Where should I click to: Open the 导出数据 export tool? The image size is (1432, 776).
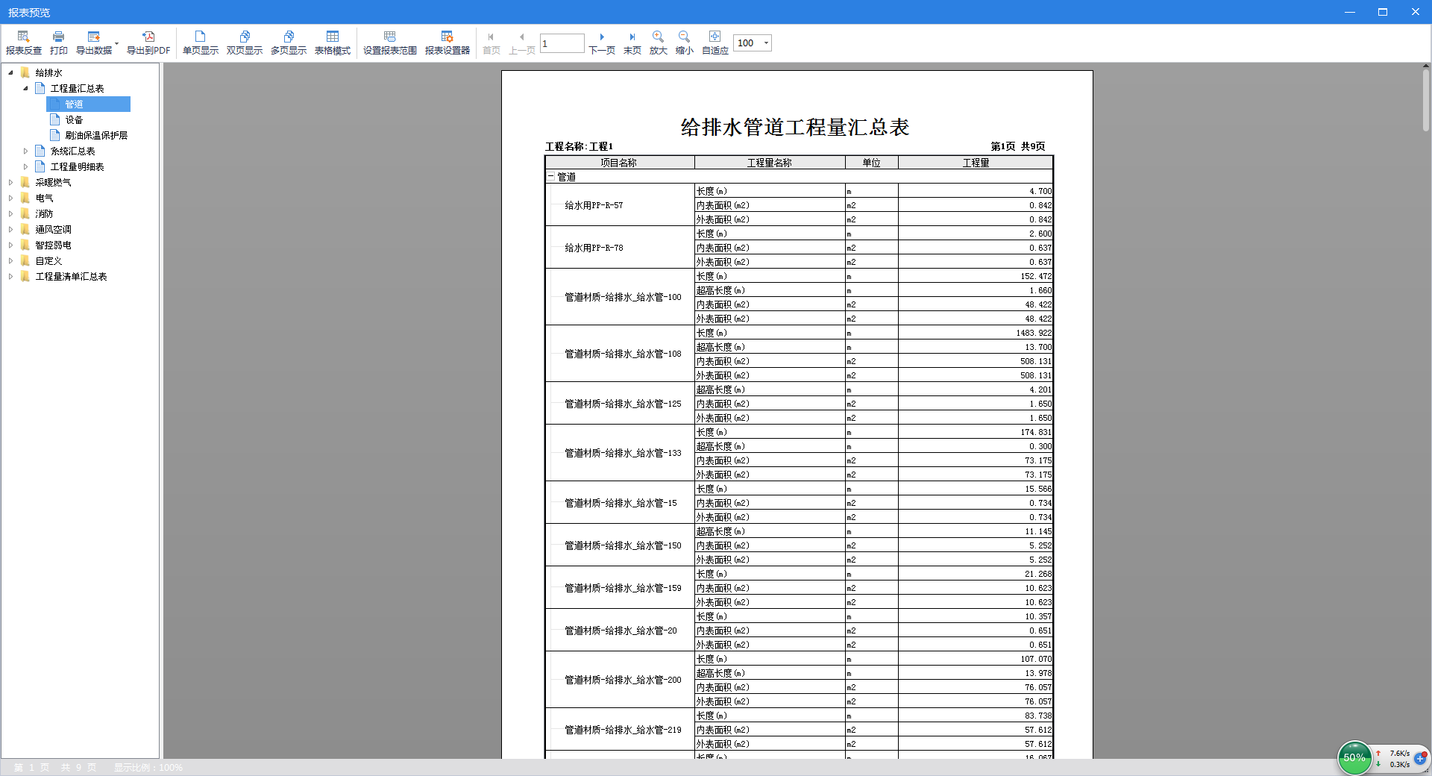(x=94, y=43)
